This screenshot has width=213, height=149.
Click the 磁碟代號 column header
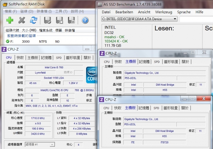coord(12,30)
